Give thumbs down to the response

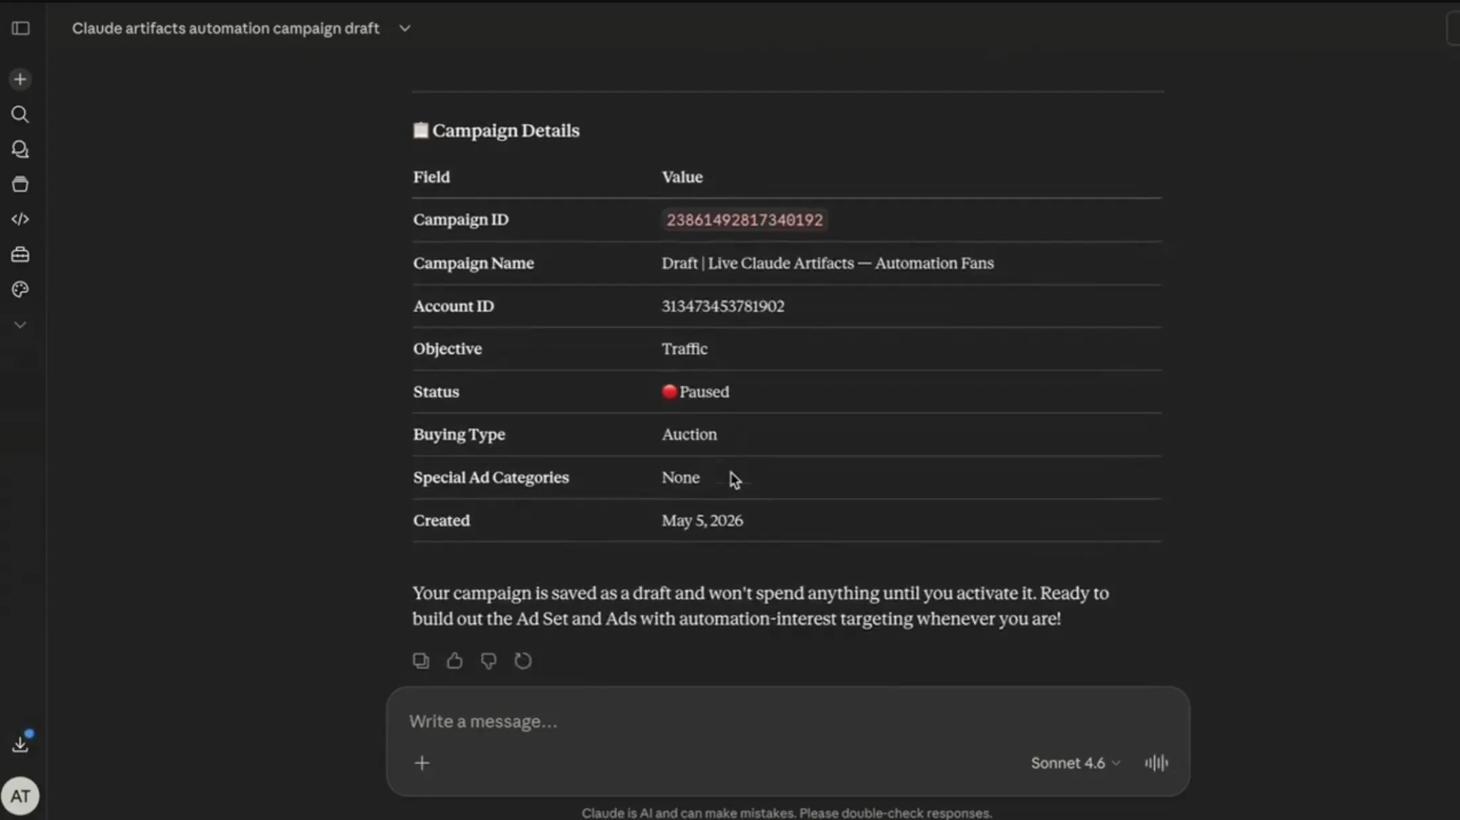[x=488, y=660]
